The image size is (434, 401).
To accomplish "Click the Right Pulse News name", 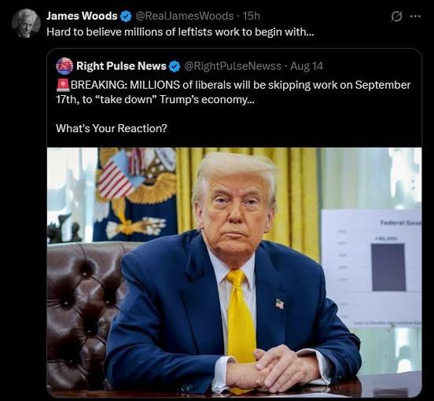I will [121, 66].
